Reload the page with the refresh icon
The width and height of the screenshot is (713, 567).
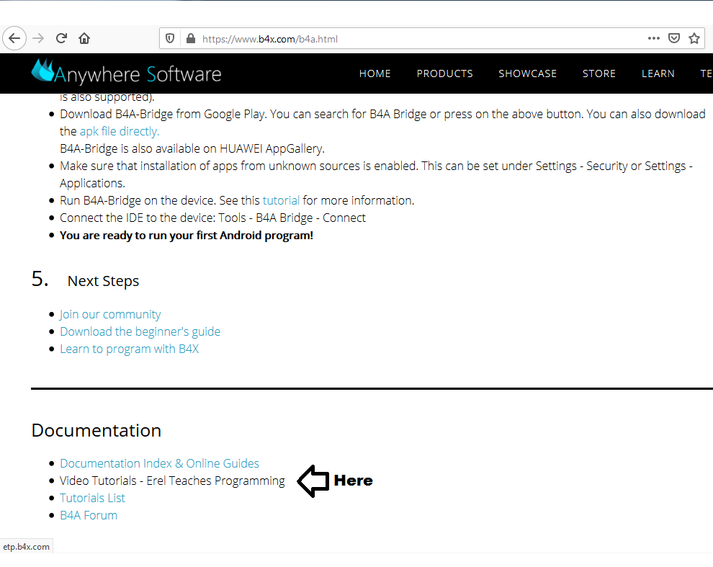[x=61, y=39]
